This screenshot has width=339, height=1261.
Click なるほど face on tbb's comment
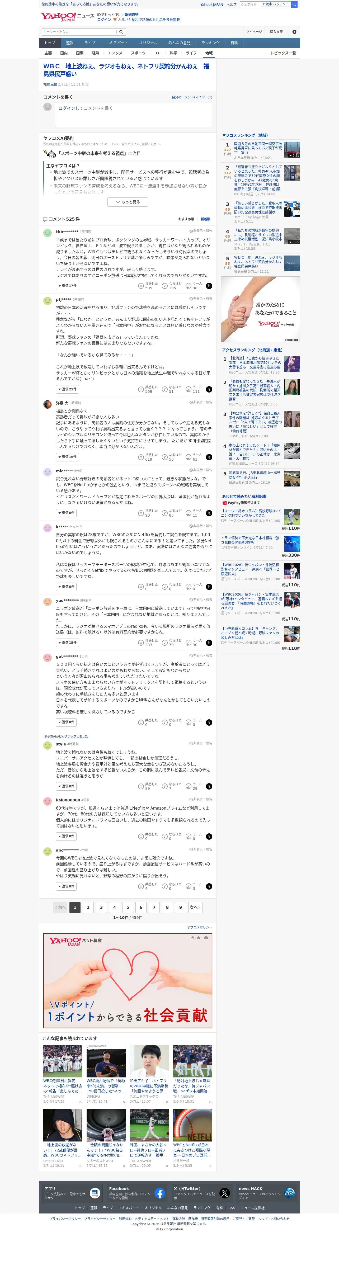pyautogui.click(x=164, y=286)
